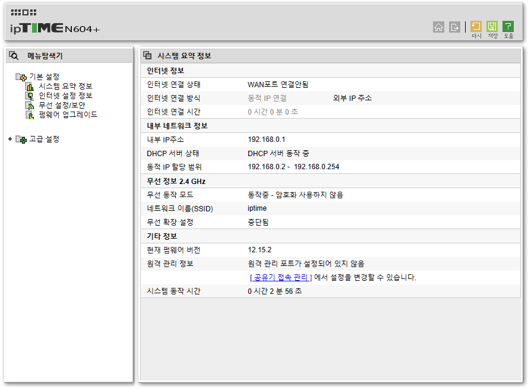Click the 인터넷 연결 상태 label
The image size is (531, 390).
173,85
